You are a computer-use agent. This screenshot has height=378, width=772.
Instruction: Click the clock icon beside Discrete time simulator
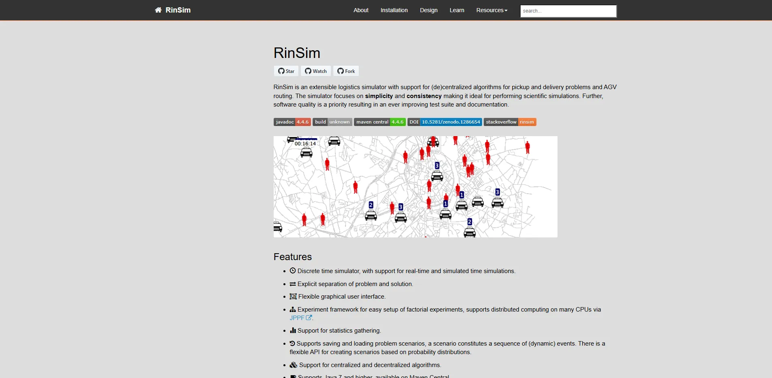point(293,271)
